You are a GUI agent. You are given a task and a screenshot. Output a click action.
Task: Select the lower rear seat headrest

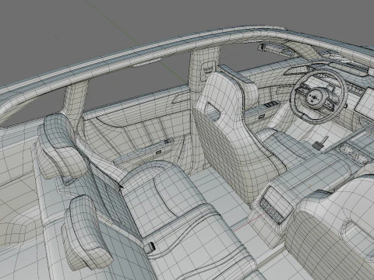point(86,233)
